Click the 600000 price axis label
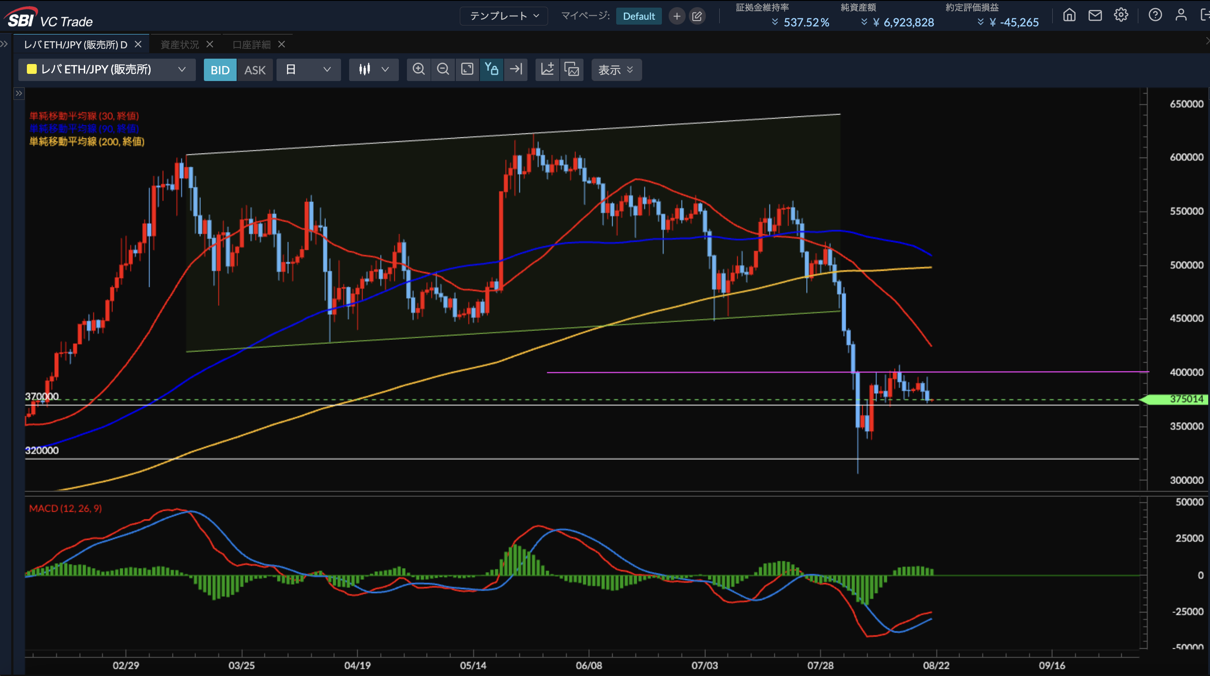This screenshot has height=676, width=1210. pyautogui.click(x=1187, y=157)
